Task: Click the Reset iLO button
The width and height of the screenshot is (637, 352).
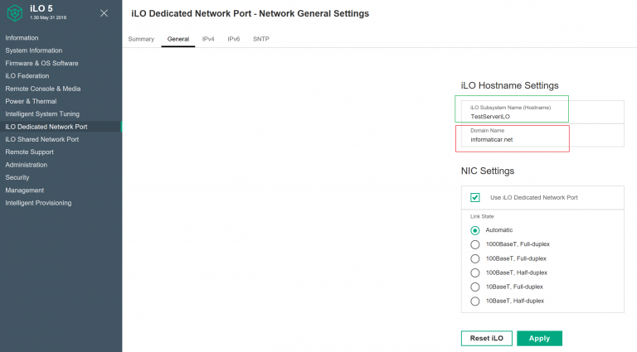Action: tap(486, 338)
